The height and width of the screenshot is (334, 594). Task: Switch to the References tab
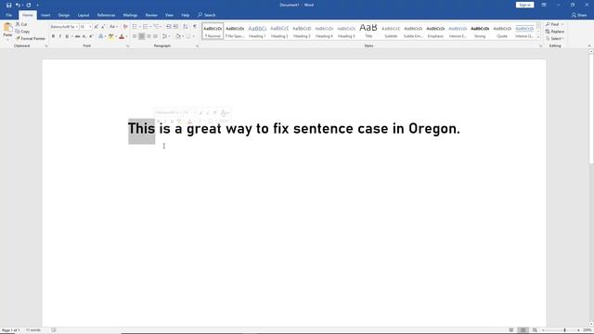pos(106,15)
